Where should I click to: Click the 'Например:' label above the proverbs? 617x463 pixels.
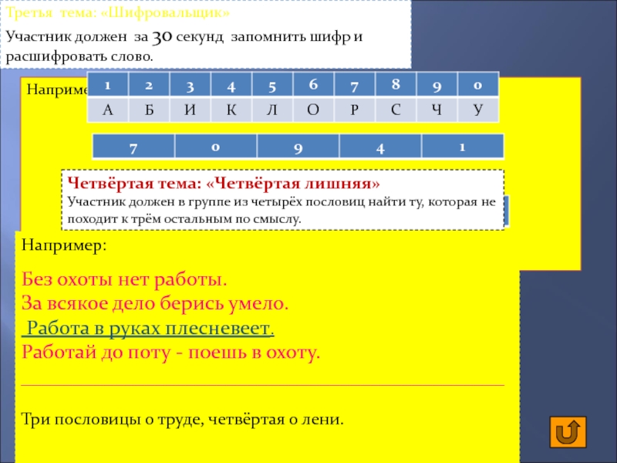pos(64,245)
